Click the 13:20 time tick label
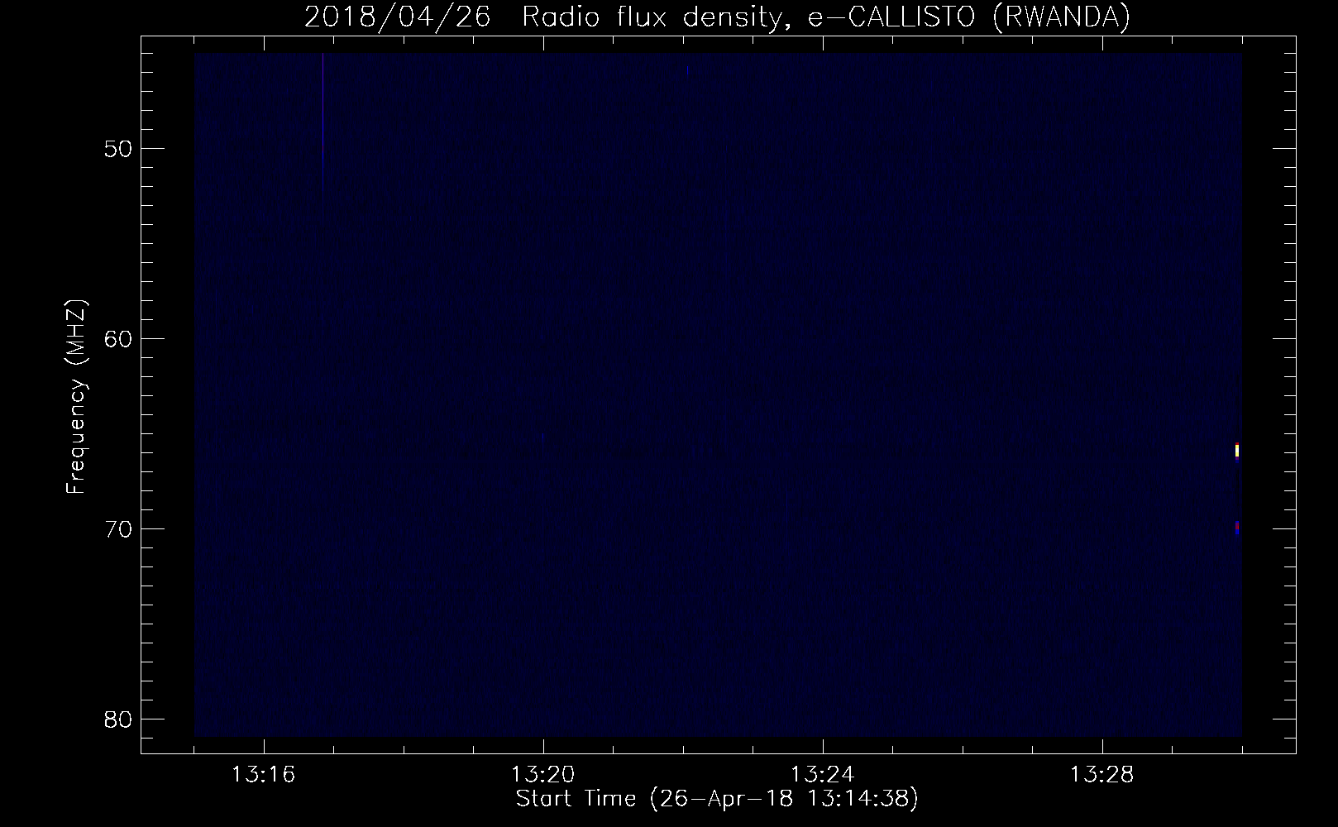1338x827 pixels. pos(543,775)
